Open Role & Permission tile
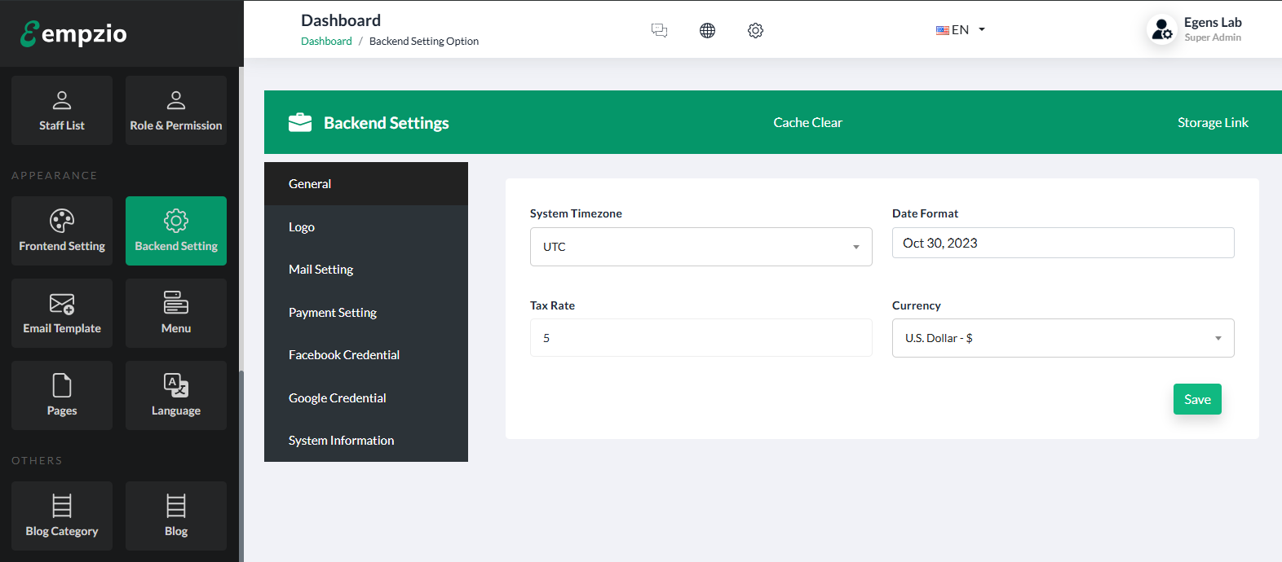The image size is (1282, 562). click(x=176, y=110)
